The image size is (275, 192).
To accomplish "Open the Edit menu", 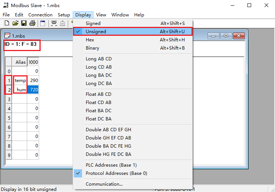I will tap(19, 15).
